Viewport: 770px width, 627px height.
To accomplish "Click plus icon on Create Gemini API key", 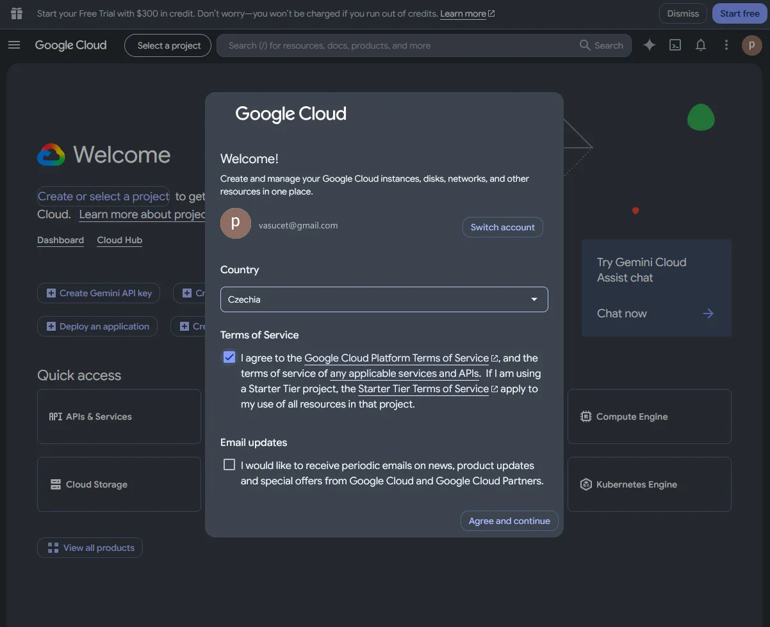I will point(51,293).
